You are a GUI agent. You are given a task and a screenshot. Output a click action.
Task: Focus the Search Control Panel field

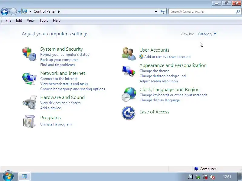(205, 11)
